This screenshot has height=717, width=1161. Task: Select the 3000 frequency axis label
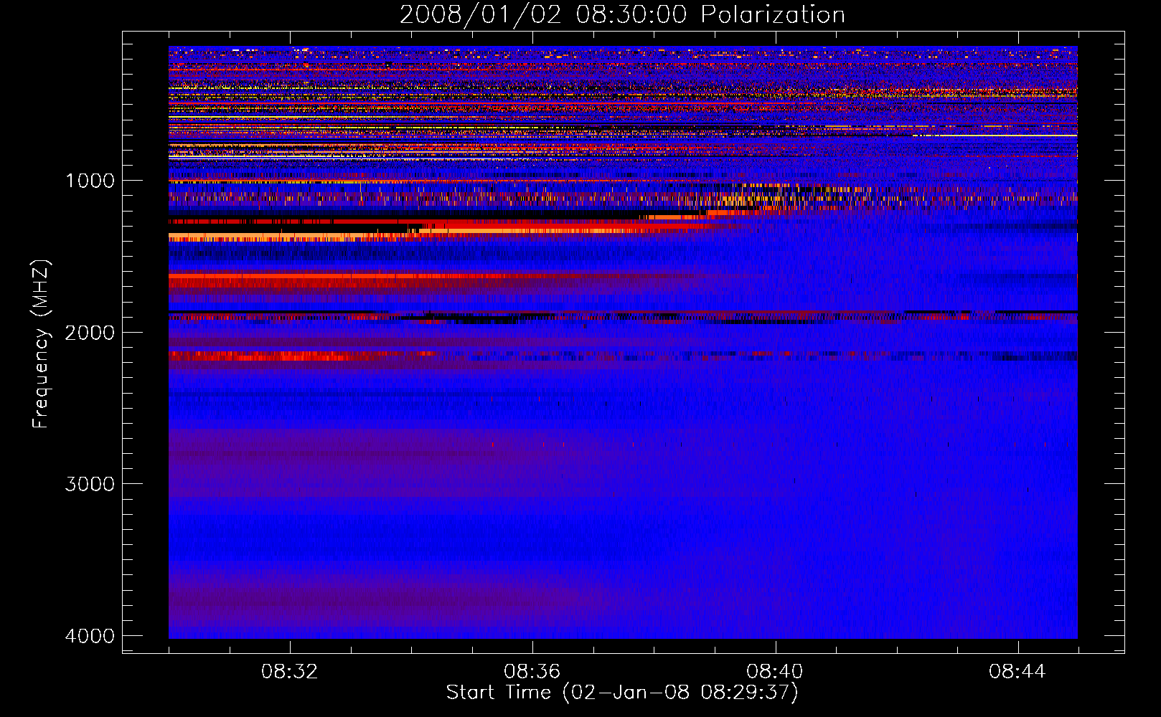[x=90, y=484]
